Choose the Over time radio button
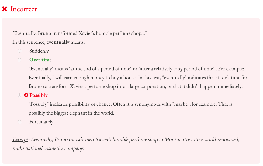Viewport: 263px width, 166px height. (19, 60)
